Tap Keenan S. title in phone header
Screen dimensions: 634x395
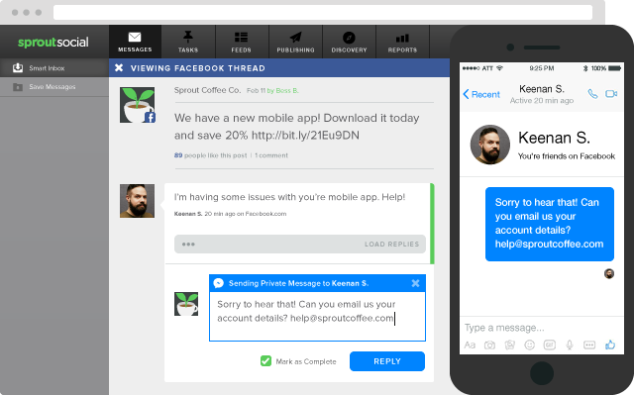(542, 89)
